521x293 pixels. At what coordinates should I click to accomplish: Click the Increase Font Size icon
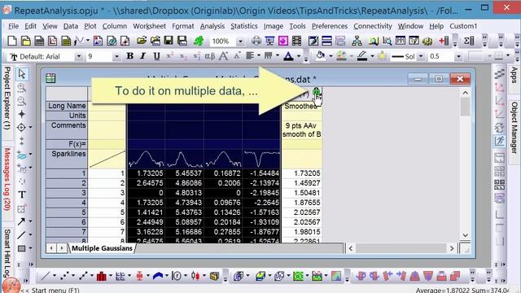223,56
